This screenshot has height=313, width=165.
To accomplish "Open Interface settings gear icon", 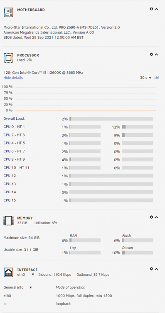I will pos(151,269).
